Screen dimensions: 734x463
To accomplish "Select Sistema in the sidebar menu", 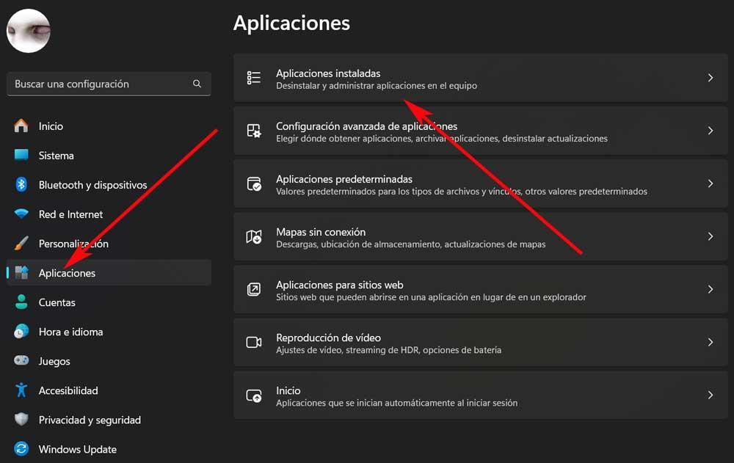I will [57, 156].
